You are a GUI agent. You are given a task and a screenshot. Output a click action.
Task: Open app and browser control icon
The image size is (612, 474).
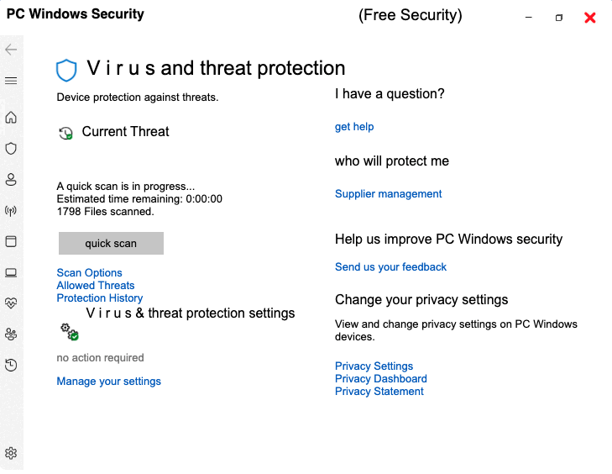(11, 241)
